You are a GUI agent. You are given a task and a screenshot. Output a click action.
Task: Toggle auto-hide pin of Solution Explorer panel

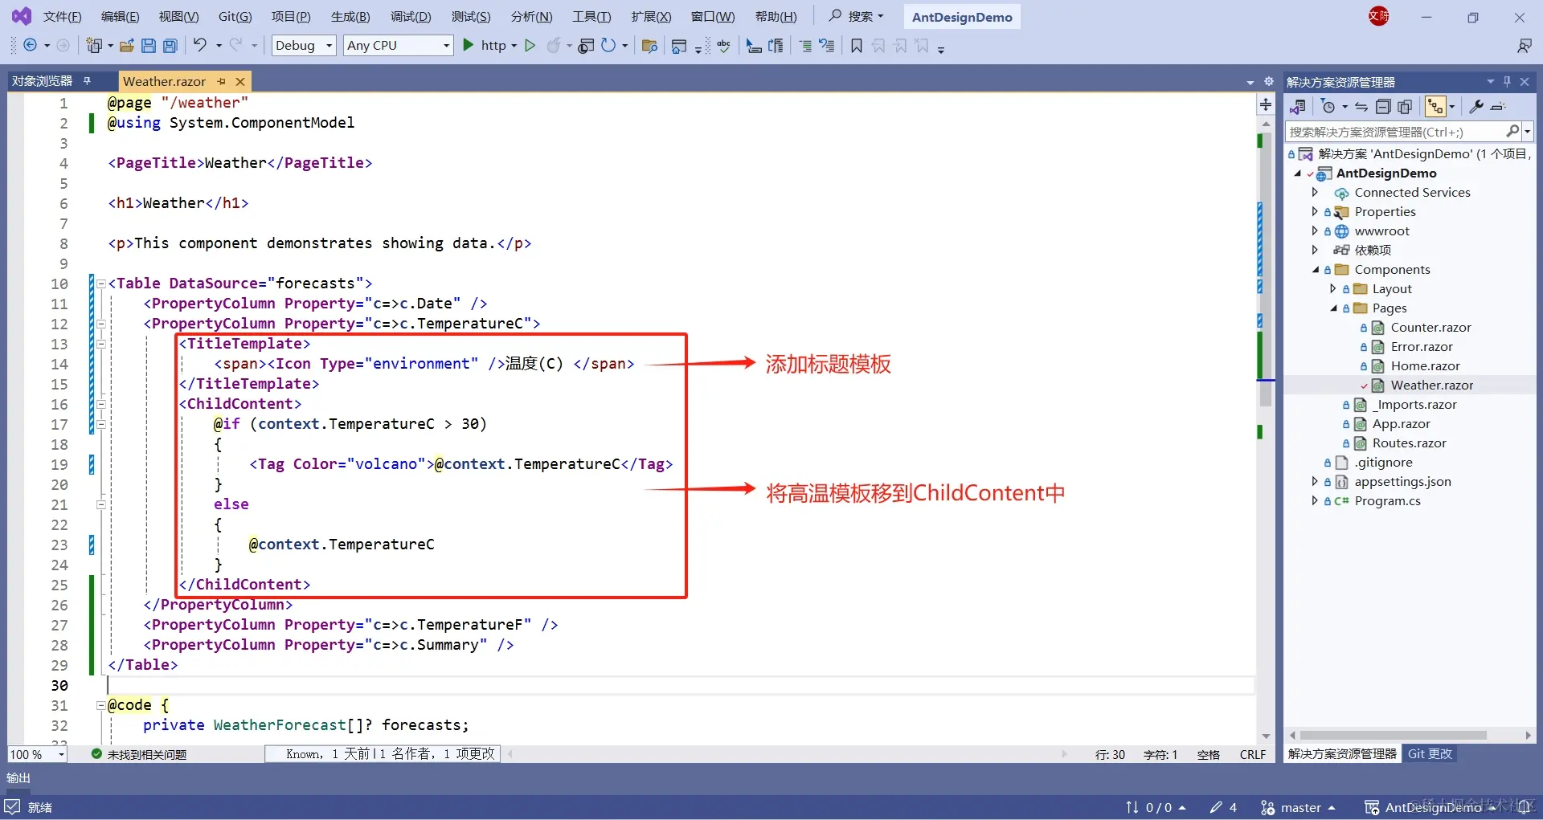(1507, 82)
